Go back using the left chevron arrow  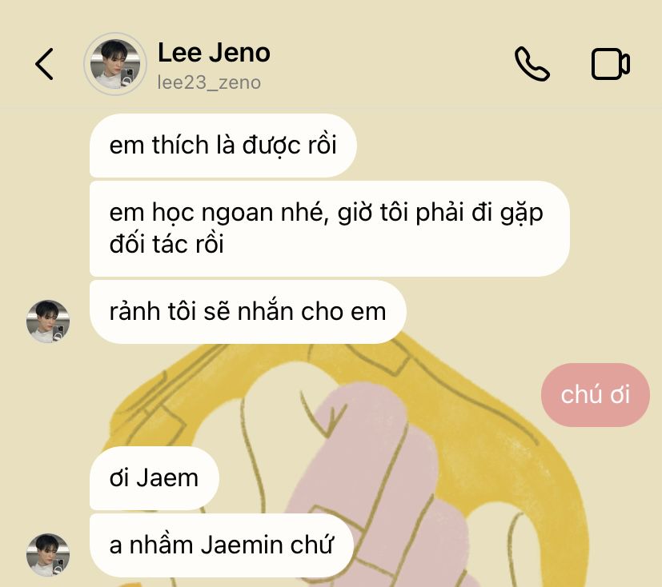[44, 64]
